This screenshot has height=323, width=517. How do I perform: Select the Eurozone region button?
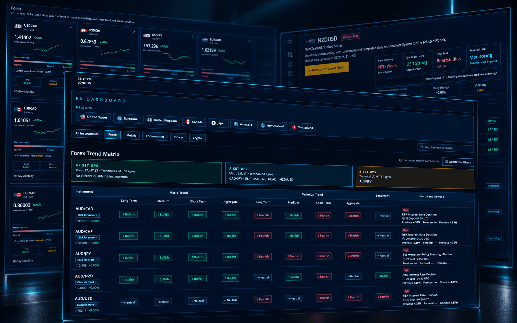click(x=127, y=119)
